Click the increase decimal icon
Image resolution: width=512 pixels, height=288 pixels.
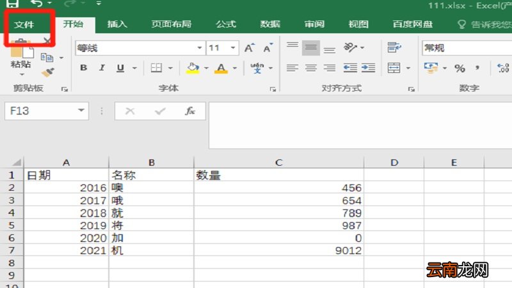503,68
